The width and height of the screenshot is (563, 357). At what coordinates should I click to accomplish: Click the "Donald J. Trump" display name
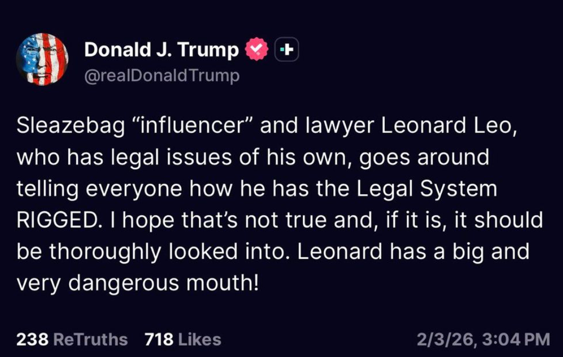161,49
